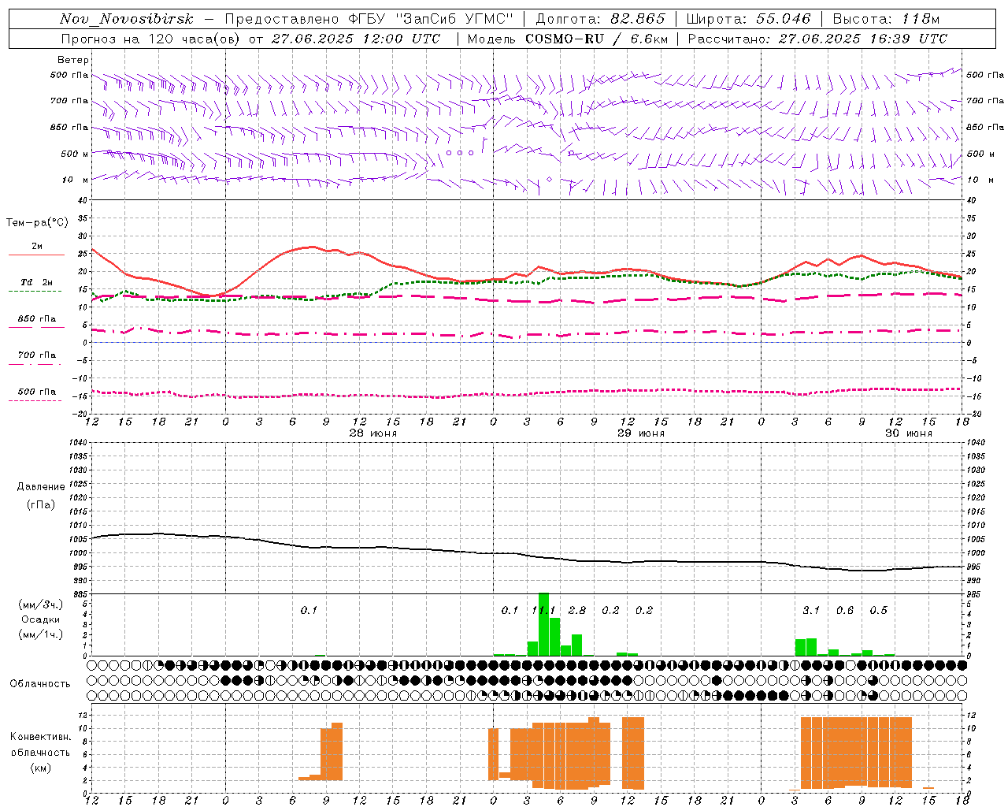Click the "(мм/3ч.)" units label

[x=41, y=604]
